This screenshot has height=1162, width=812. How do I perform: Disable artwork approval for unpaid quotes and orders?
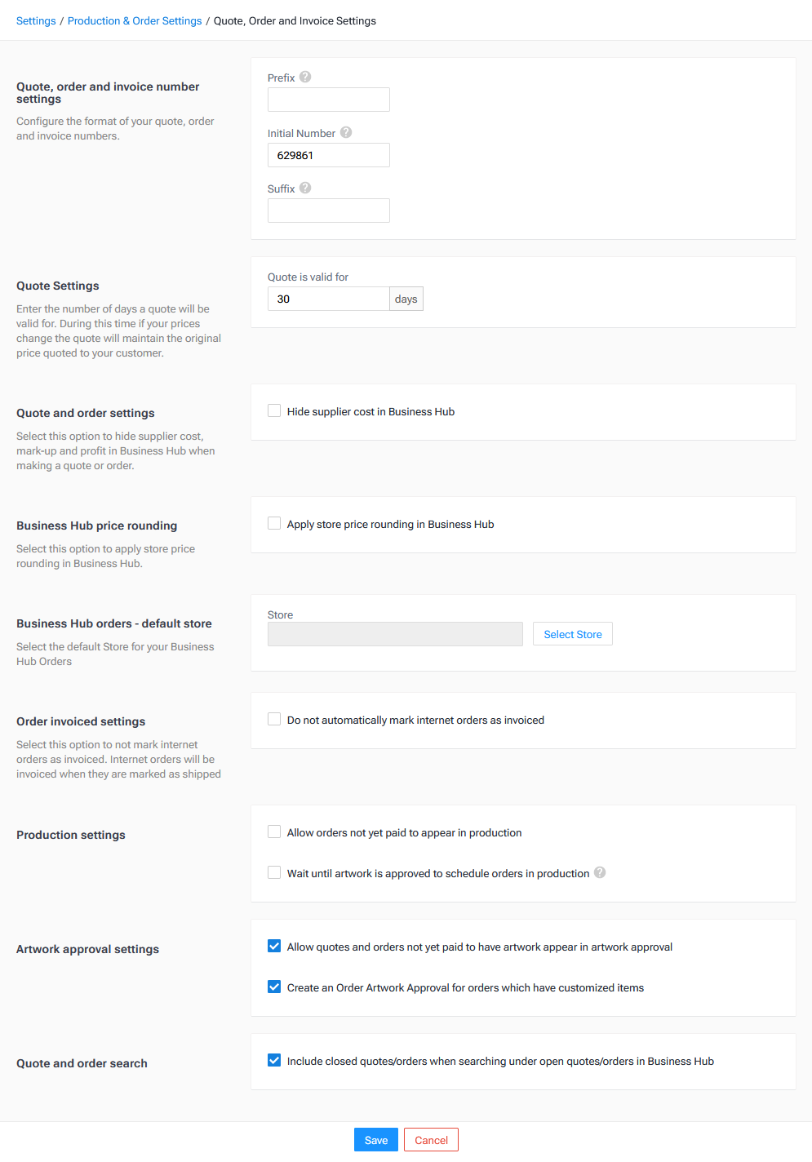coord(274,946)
